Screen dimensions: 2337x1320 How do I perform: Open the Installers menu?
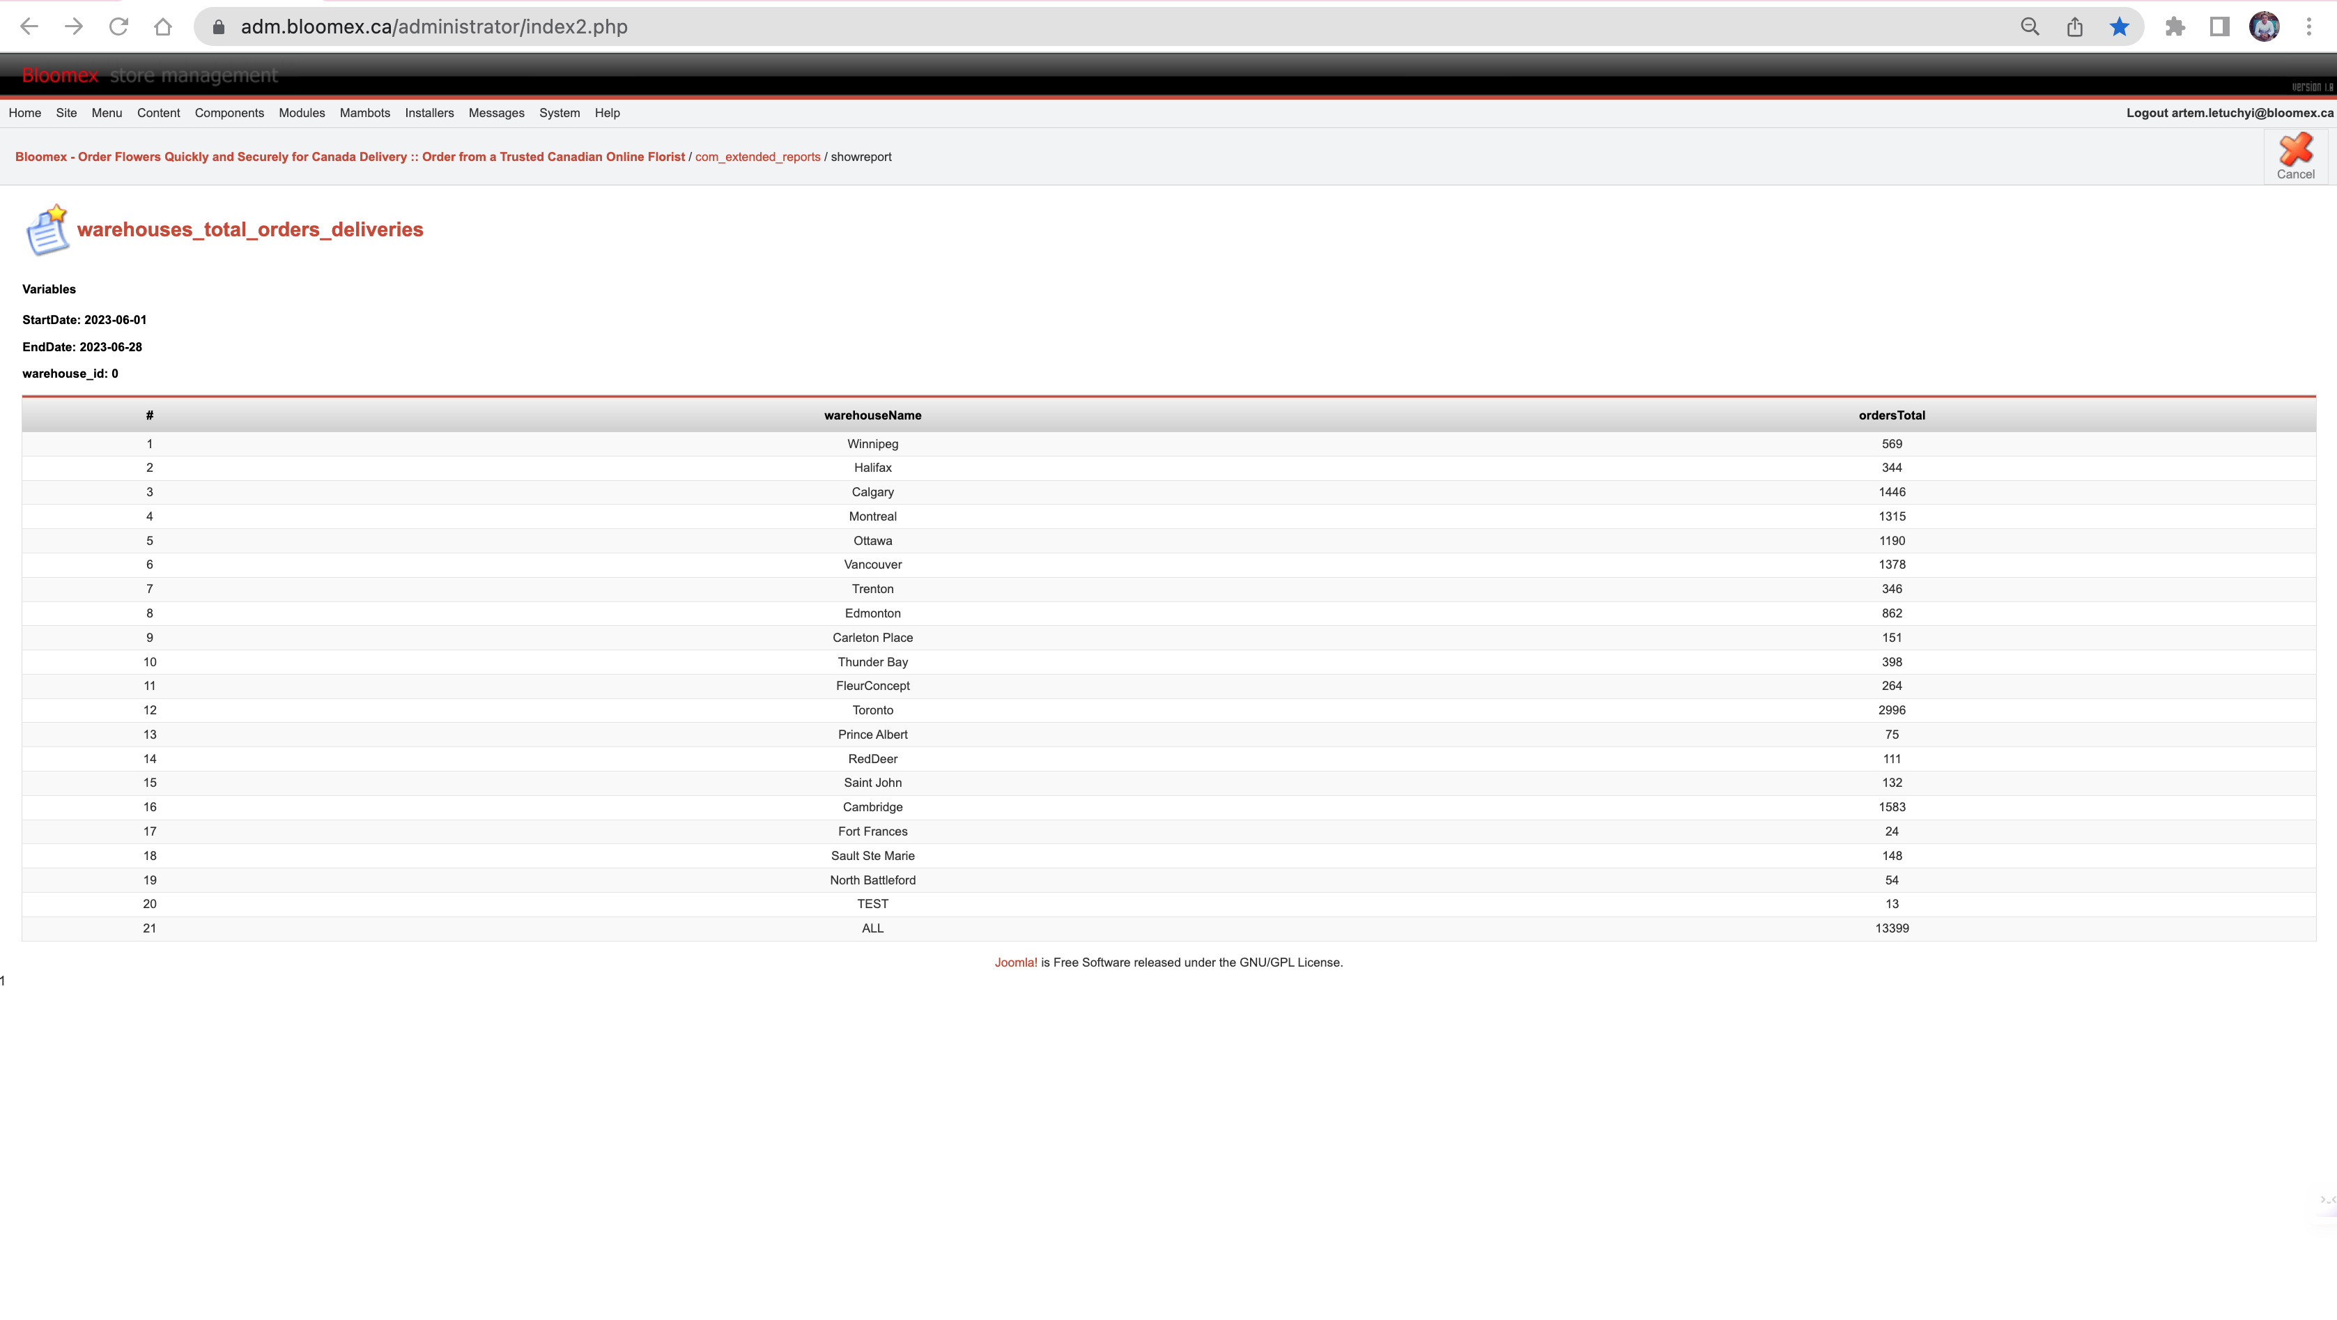pyautogui.click(x=429, y=114)
